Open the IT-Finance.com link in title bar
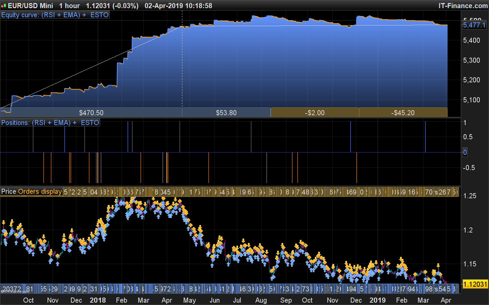This screenshot has height=305, width=489. [463, 6]
